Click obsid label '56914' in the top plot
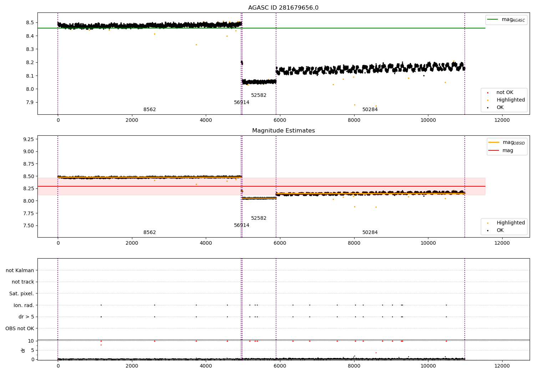The width and height of the screenshot is (535, 374). coord(241,103)
